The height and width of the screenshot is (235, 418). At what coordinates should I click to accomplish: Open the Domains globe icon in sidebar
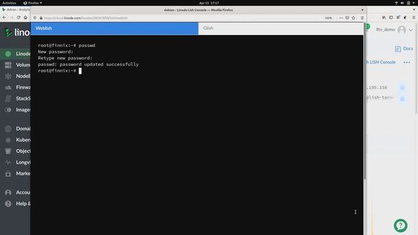(8, 129)
